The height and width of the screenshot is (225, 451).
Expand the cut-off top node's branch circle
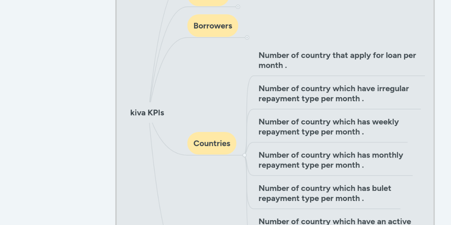[x=238, y=7]
